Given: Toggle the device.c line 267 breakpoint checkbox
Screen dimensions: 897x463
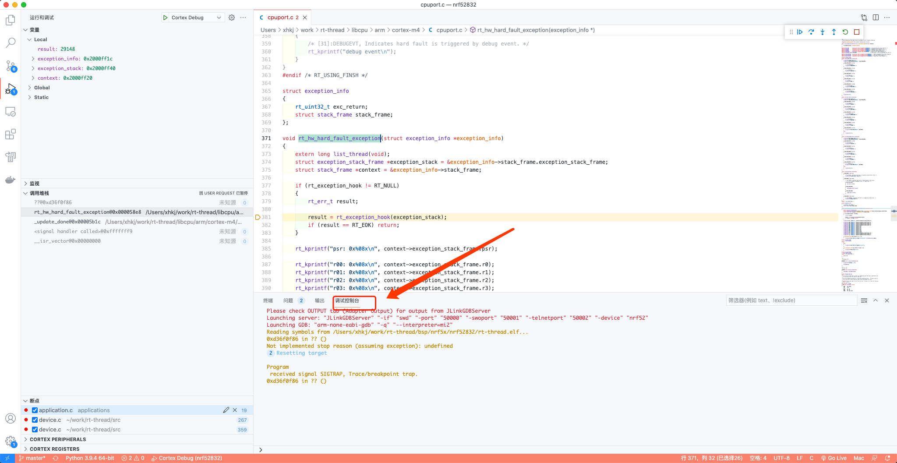Looking at the screenshot, I should (x=35, y=420).
